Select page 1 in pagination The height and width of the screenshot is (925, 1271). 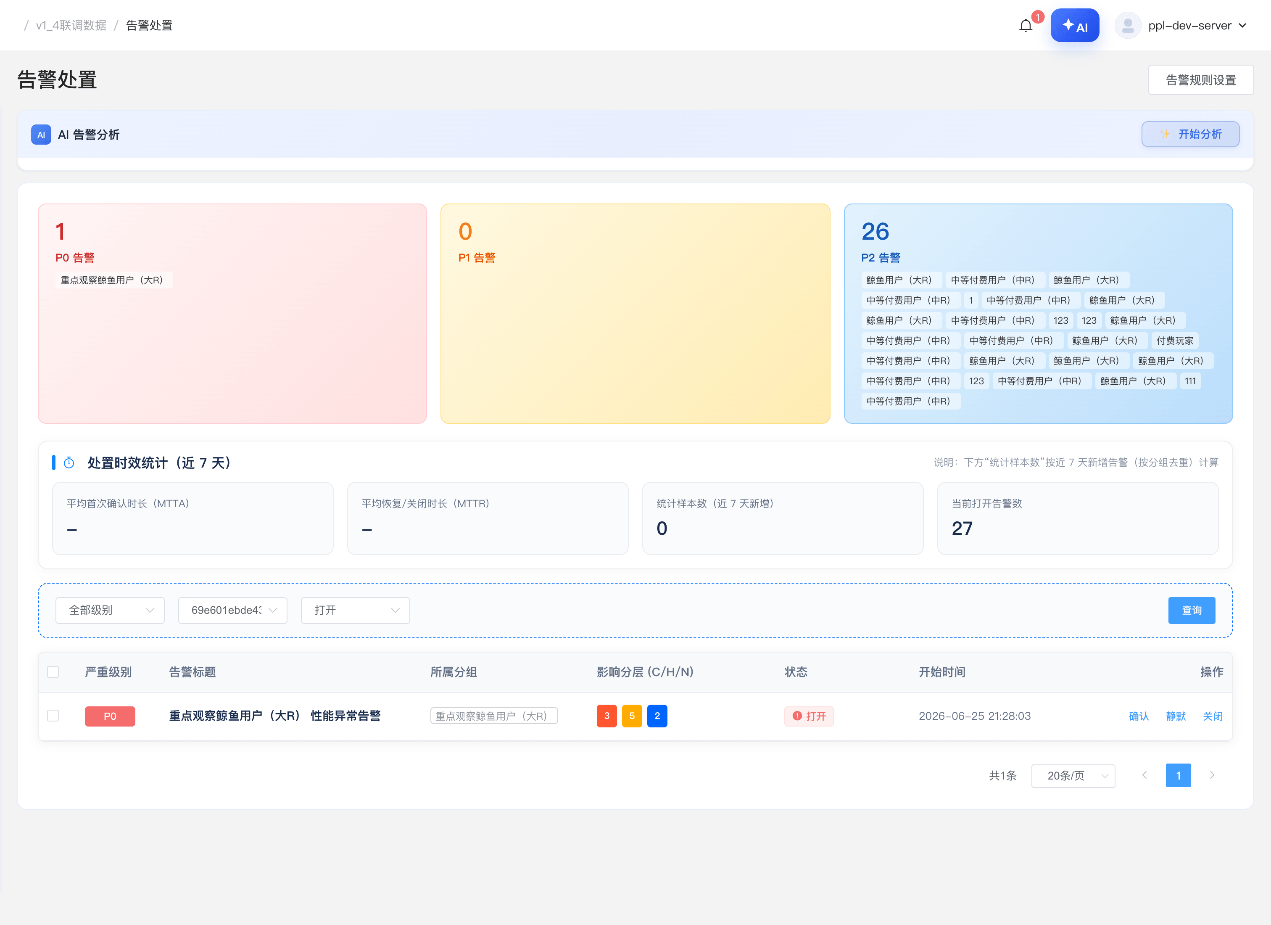pos(1178,775)
